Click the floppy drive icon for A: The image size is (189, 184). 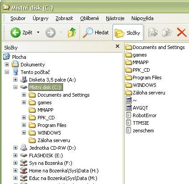24,80
